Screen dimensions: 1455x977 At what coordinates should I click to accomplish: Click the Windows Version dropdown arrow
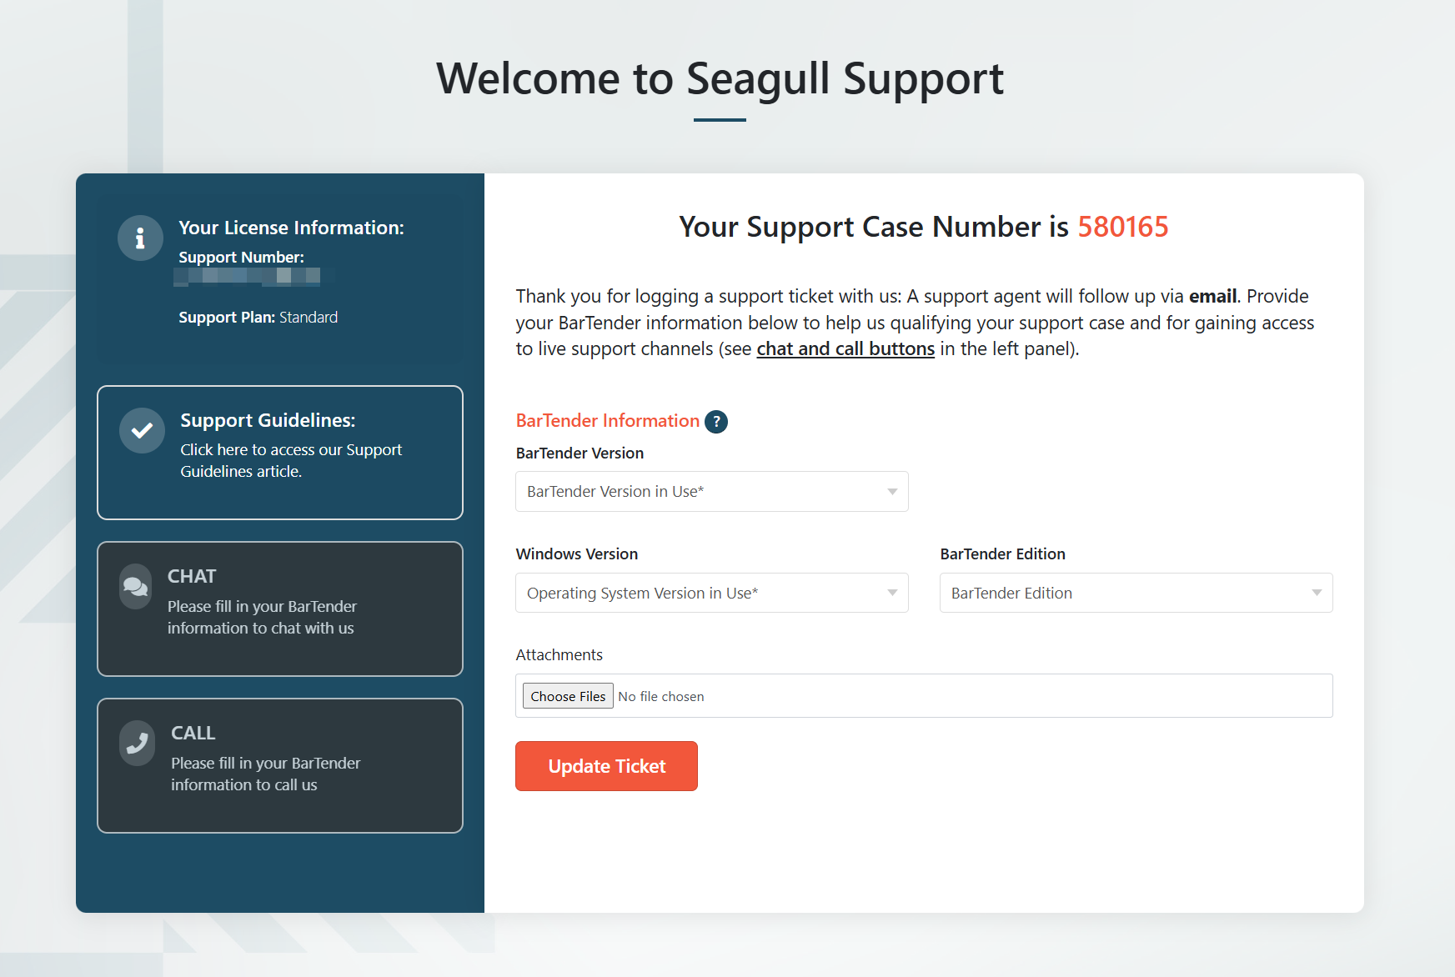pos(892,593)
